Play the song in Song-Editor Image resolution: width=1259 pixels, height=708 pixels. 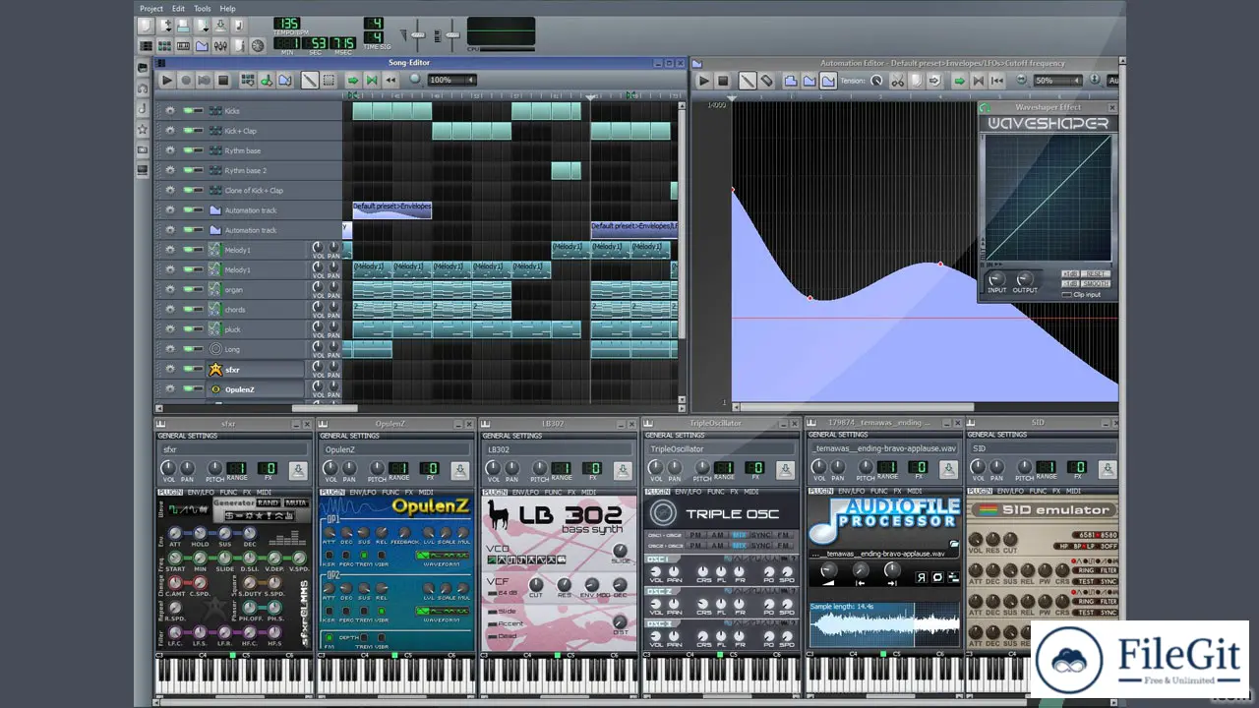(167, 80)
